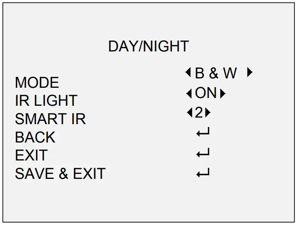Image resolution: width=297 pixels, height=225 pixels.
Task: Click the enter icon for BACK
Action: coord(203,132)
